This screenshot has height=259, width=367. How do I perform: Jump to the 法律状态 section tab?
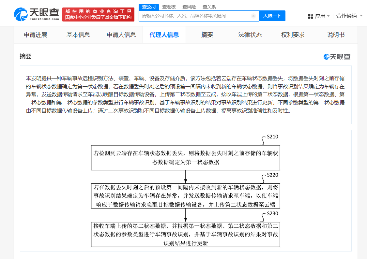coord(250,35)
